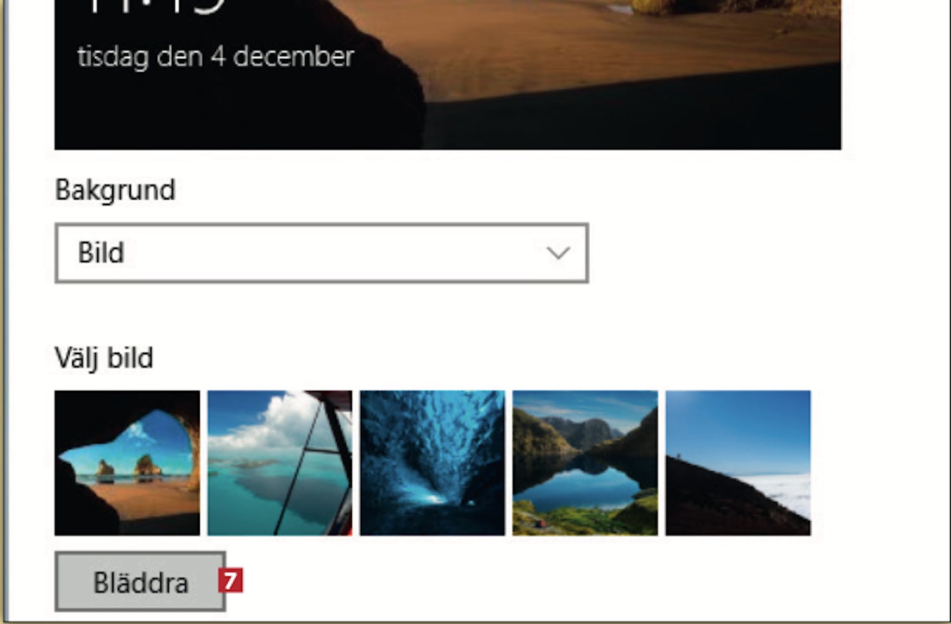
Task: Select the sea cave beach thumbnail
Action: click(x=127, y=463)
